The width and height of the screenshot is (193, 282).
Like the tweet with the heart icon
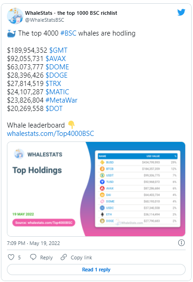(x=11, y=257)
